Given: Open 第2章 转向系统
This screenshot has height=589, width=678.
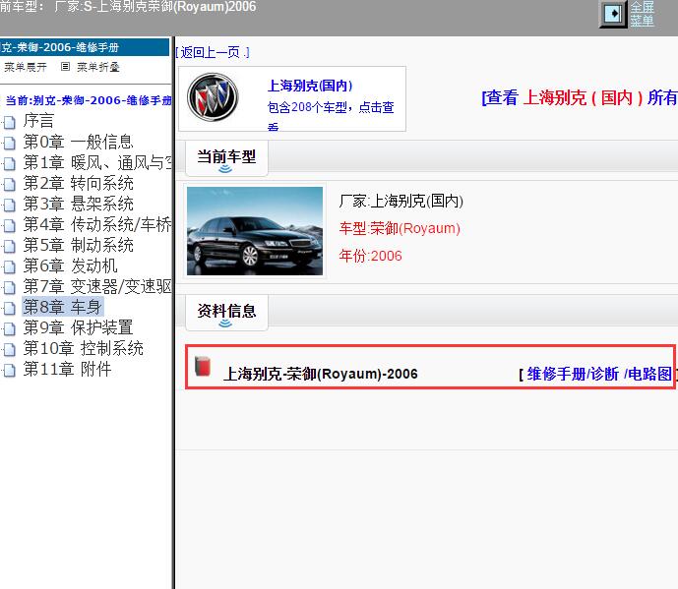Looking at the screenshot, I should click(79, 183).
